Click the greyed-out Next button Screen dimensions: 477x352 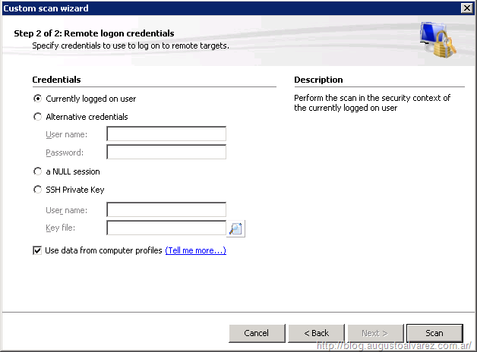375,333
